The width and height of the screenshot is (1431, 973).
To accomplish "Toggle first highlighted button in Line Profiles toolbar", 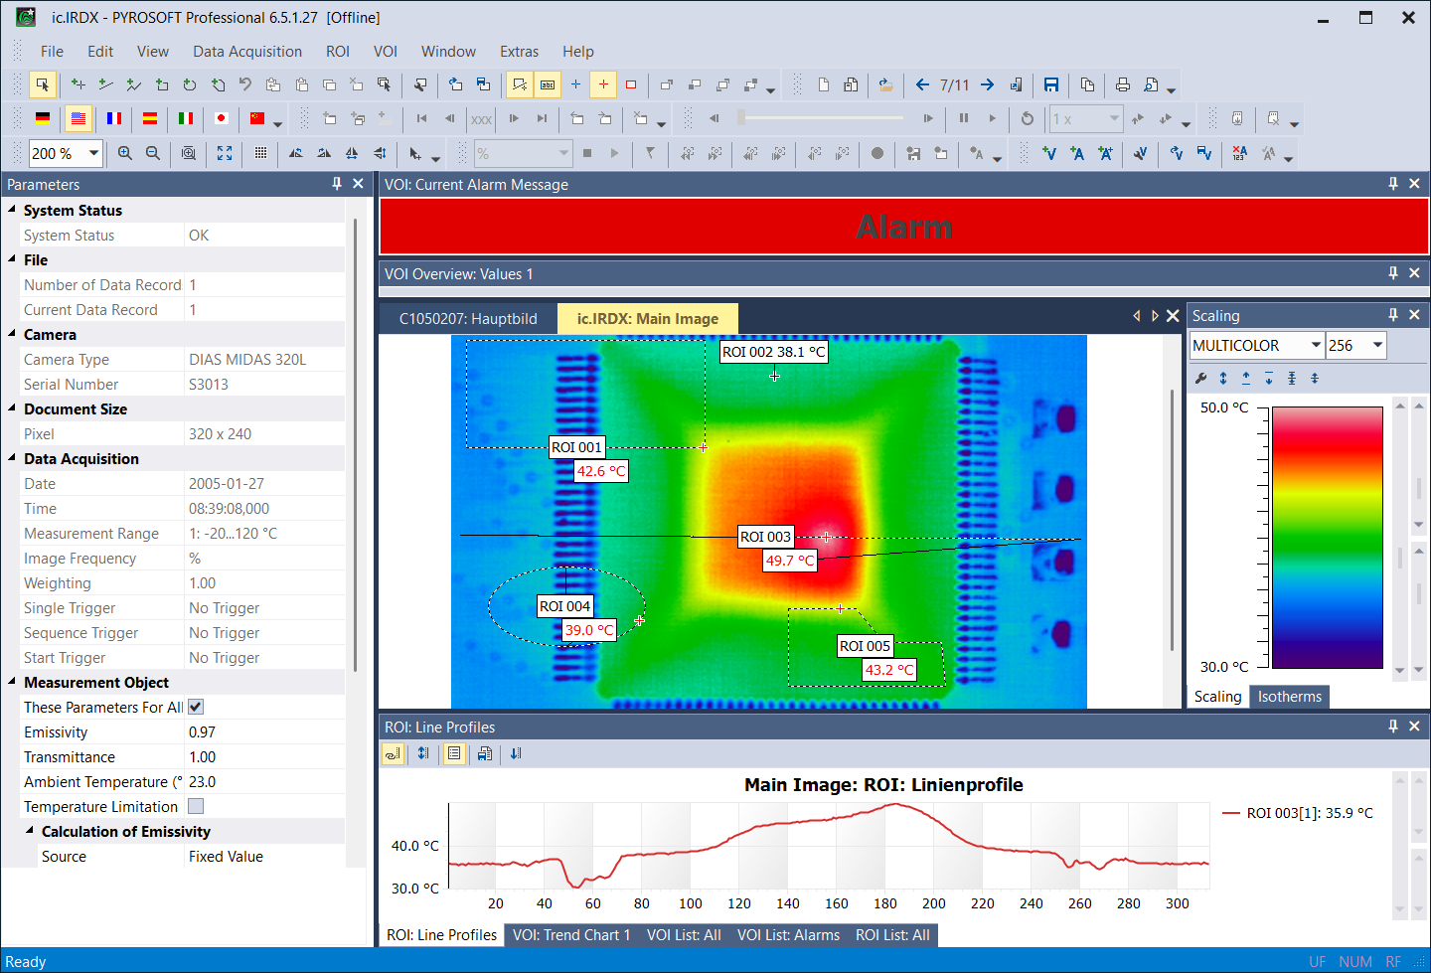I will coord(394,753).
